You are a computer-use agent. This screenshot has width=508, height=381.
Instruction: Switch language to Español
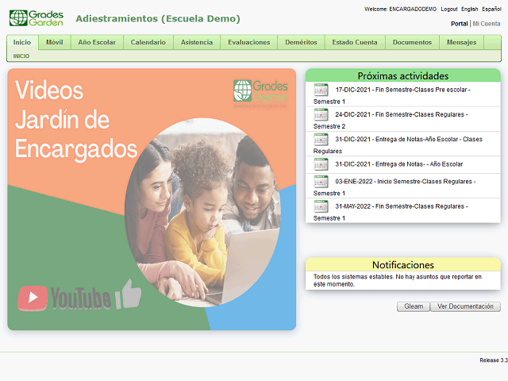pyautogui.click(x=492, y=9)
